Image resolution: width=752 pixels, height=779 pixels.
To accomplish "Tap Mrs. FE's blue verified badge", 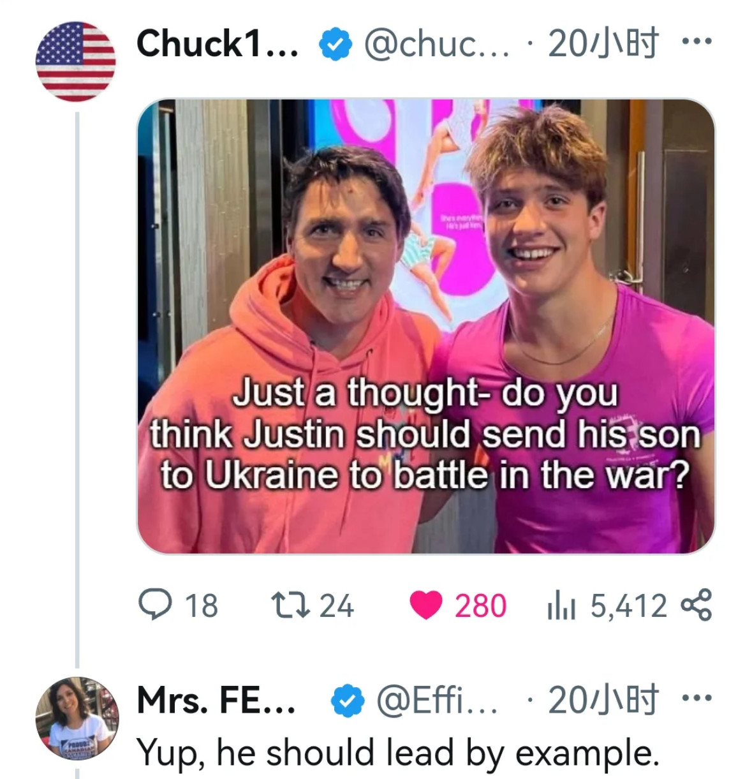I will click(347, 701).
